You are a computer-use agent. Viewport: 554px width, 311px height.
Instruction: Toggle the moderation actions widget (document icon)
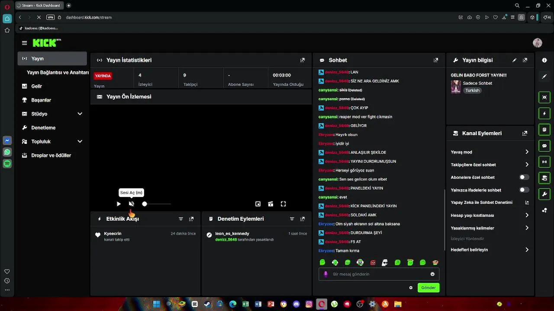[x=544, y=130]
